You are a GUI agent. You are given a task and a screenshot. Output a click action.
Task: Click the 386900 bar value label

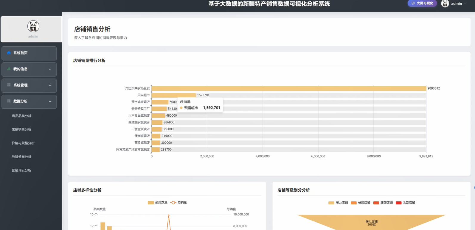(169, 122)
